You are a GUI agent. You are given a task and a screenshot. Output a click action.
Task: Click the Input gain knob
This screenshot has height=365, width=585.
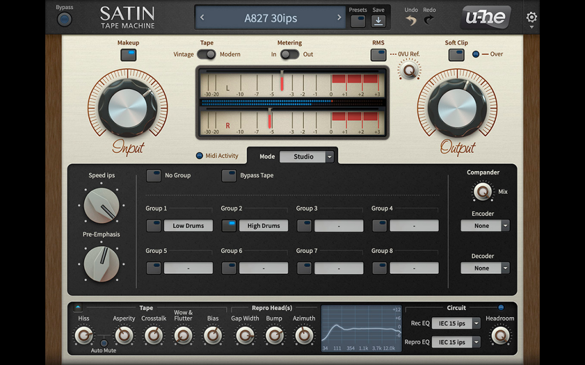pyautogui.click(x=127, y=108)
